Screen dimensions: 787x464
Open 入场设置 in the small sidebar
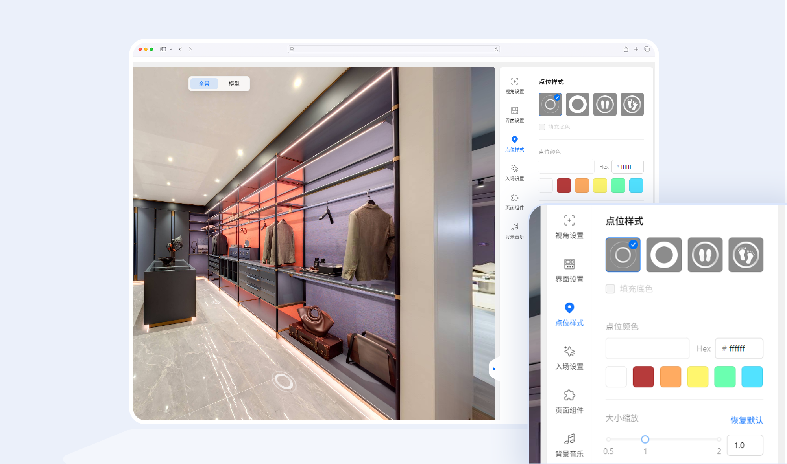coord(514,173)
